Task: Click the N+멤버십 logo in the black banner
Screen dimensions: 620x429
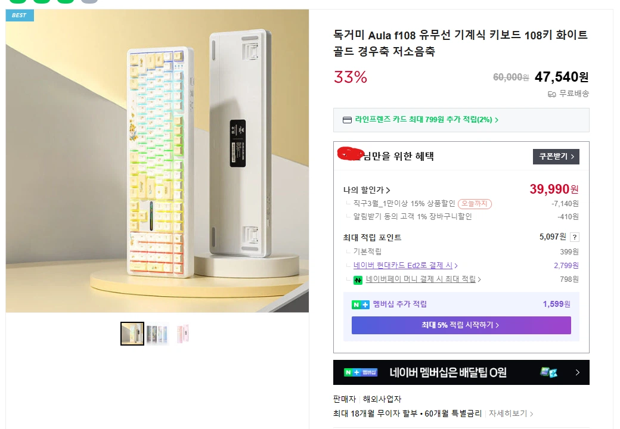Action: click(x=361, y=372)
